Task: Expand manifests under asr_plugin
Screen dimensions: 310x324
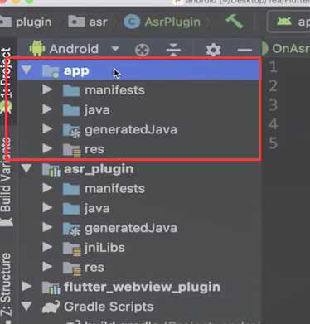Action: 47,188
